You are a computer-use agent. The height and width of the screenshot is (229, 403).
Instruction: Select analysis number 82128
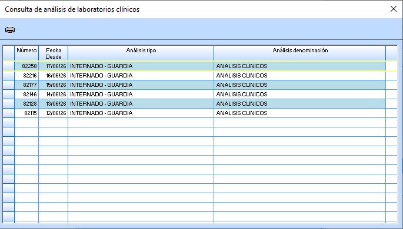pyautogui.click(x=30, y=104)
